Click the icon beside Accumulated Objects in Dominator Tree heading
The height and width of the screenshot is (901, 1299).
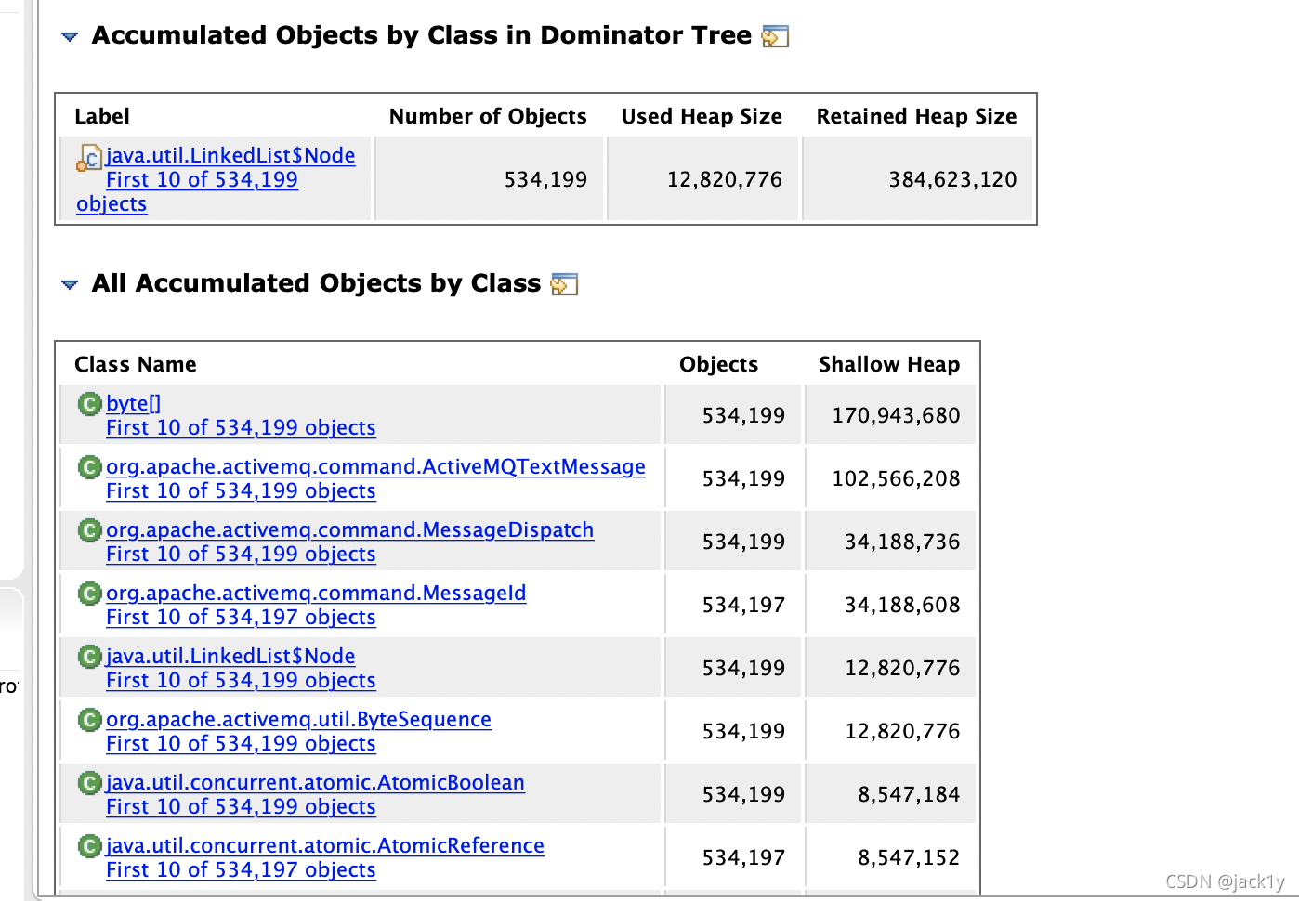775,37
